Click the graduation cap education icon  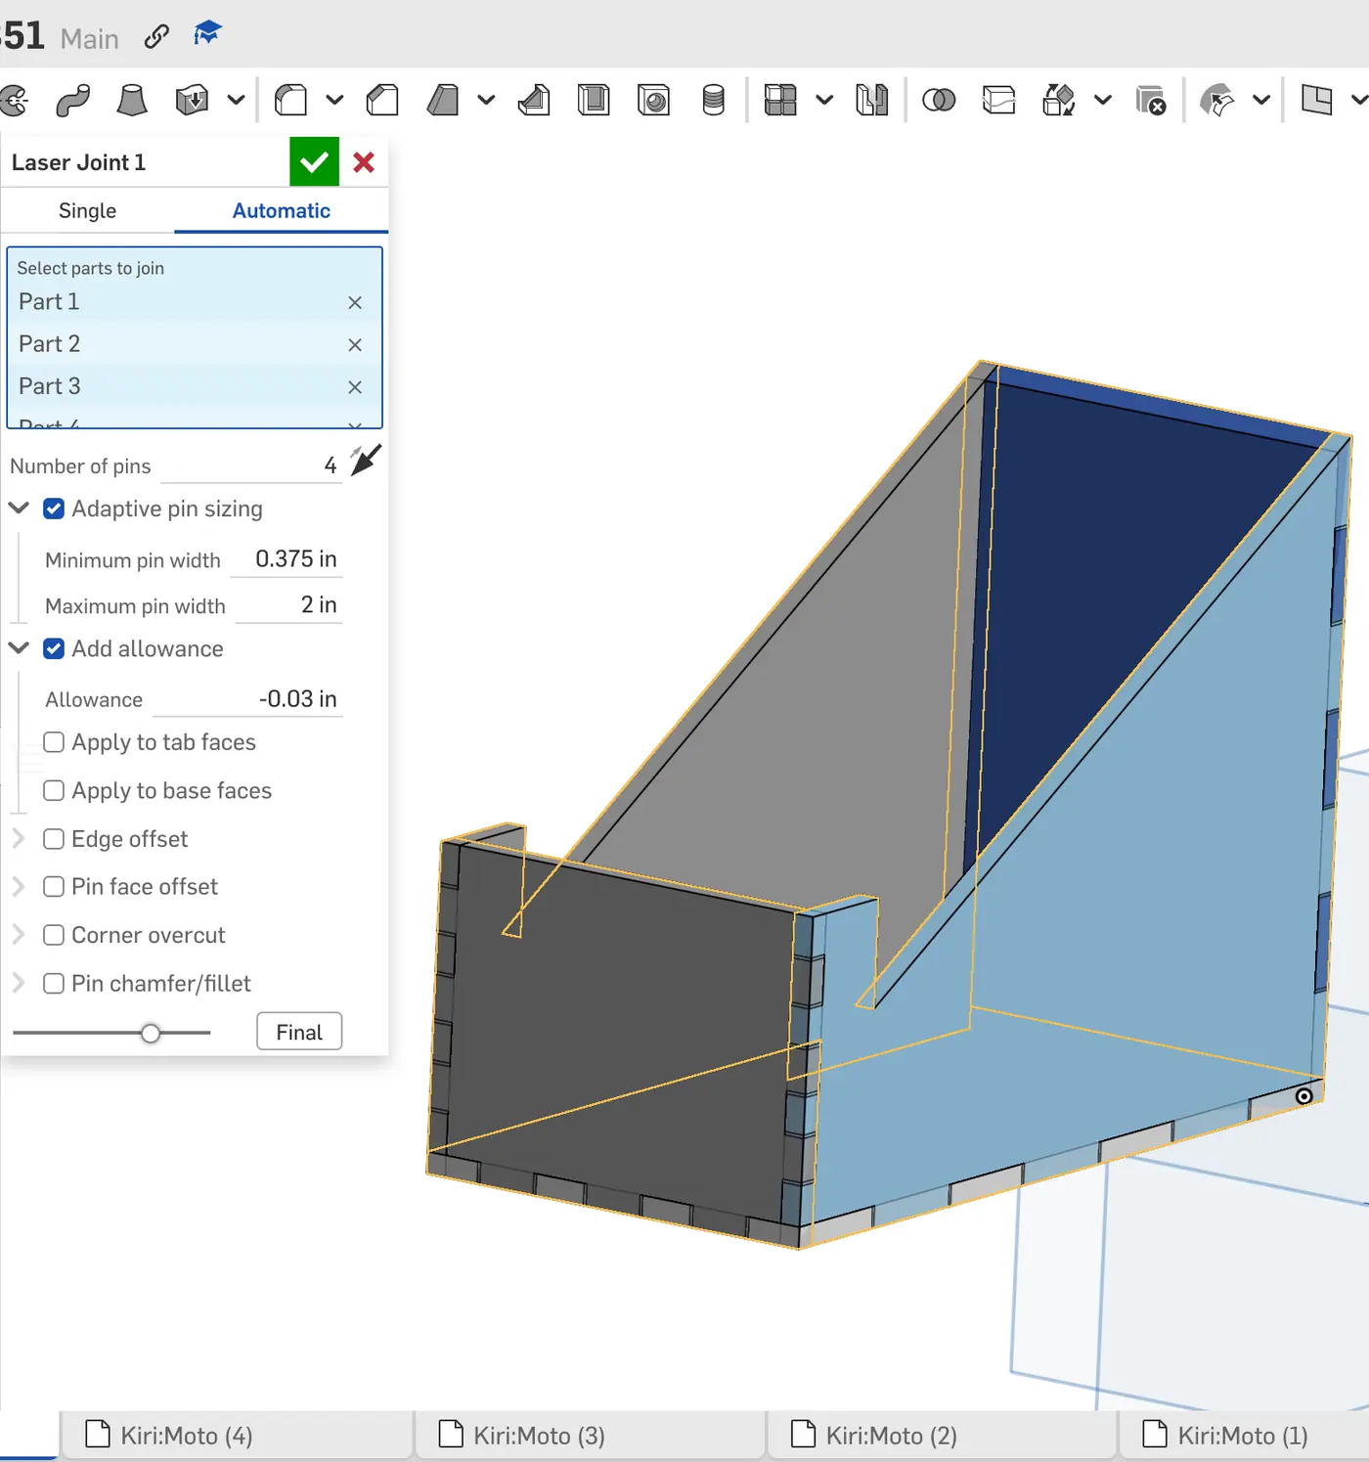pos(207,33)
